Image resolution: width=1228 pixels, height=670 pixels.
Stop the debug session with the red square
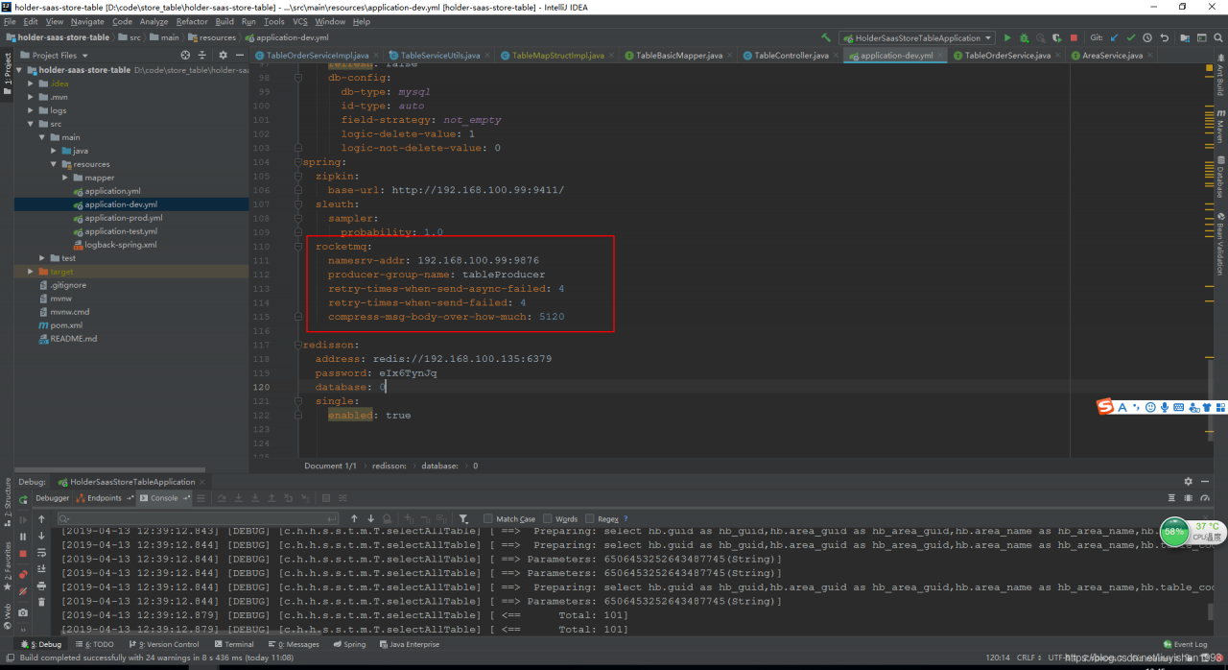click(23, 554)
